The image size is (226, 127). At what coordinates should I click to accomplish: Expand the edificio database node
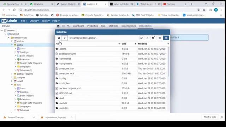(x=12, y=41)
